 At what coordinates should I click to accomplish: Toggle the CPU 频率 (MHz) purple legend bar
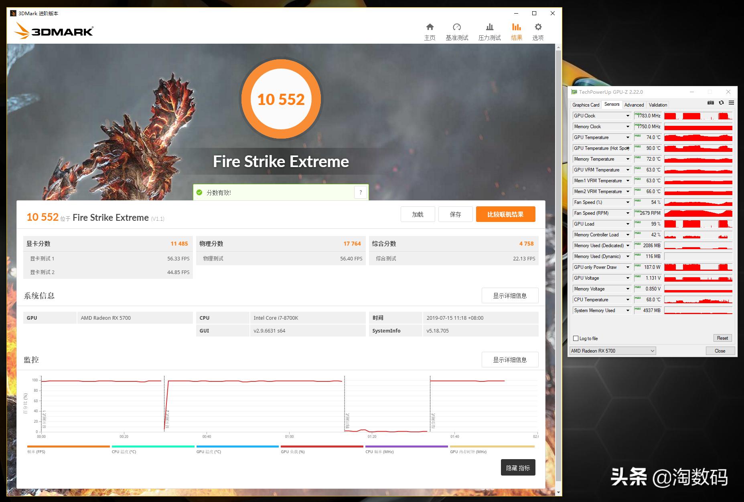pyautogui.click(x=407, y=446)
